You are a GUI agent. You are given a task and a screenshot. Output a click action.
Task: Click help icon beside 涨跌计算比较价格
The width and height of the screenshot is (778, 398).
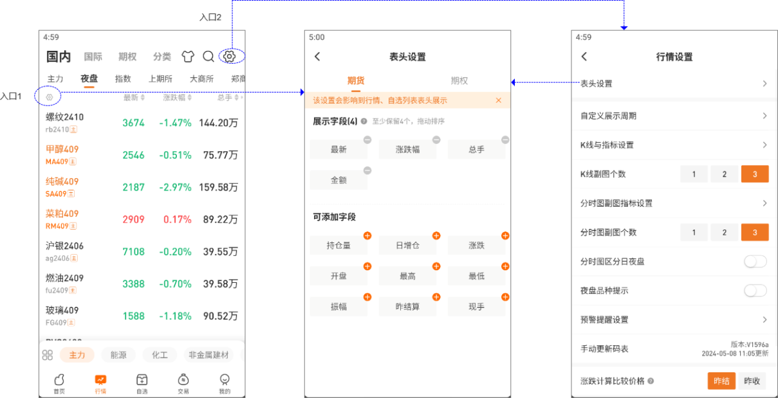pos(651,381)
